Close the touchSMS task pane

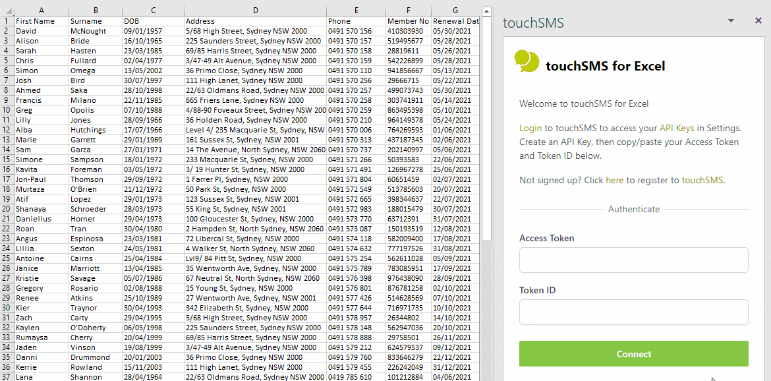coord(758,21)
